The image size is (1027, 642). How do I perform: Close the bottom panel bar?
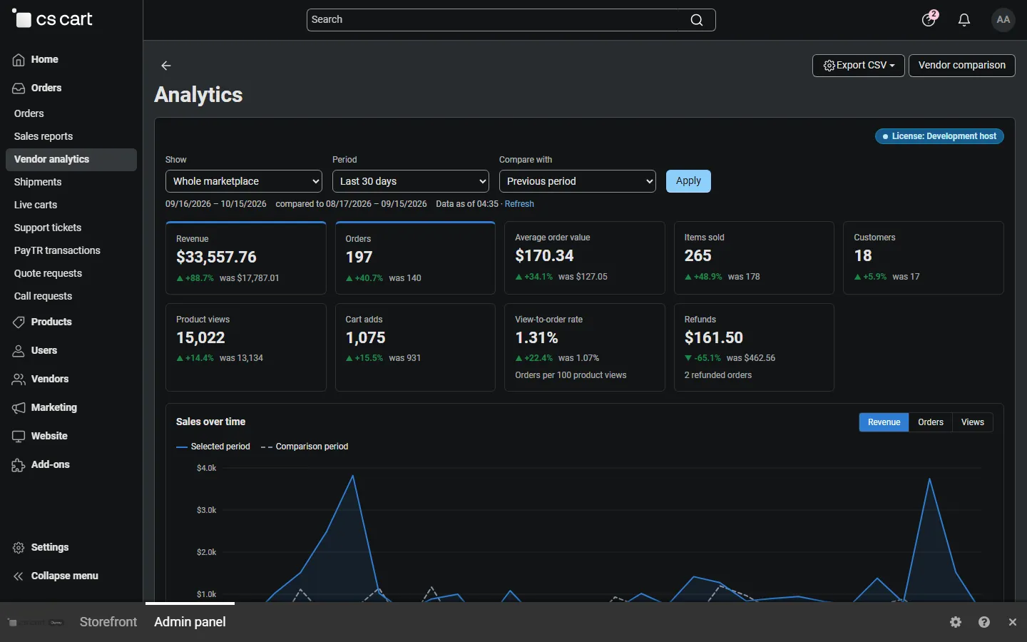tap(1013, 622)
